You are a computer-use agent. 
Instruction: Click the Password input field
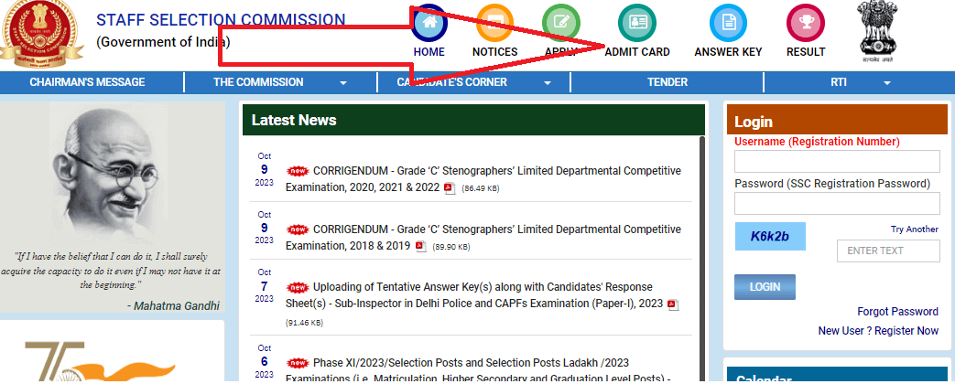click(837, 203)
